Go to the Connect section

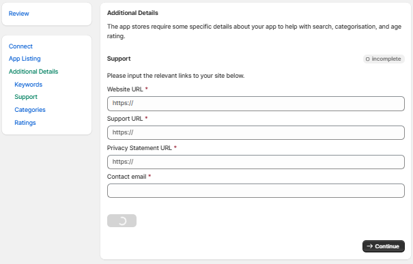(x=20, y=46)
